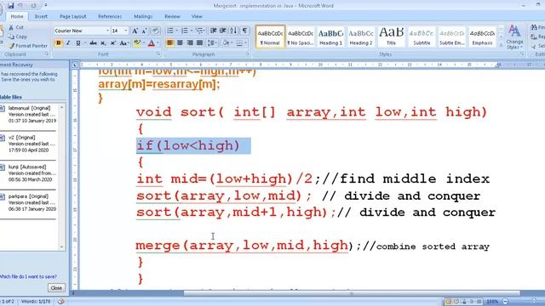Toggle italic formatting

tap(68, 43)
